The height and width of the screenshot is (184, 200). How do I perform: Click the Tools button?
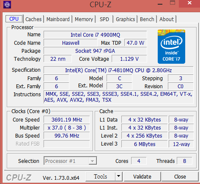(101, 176)
